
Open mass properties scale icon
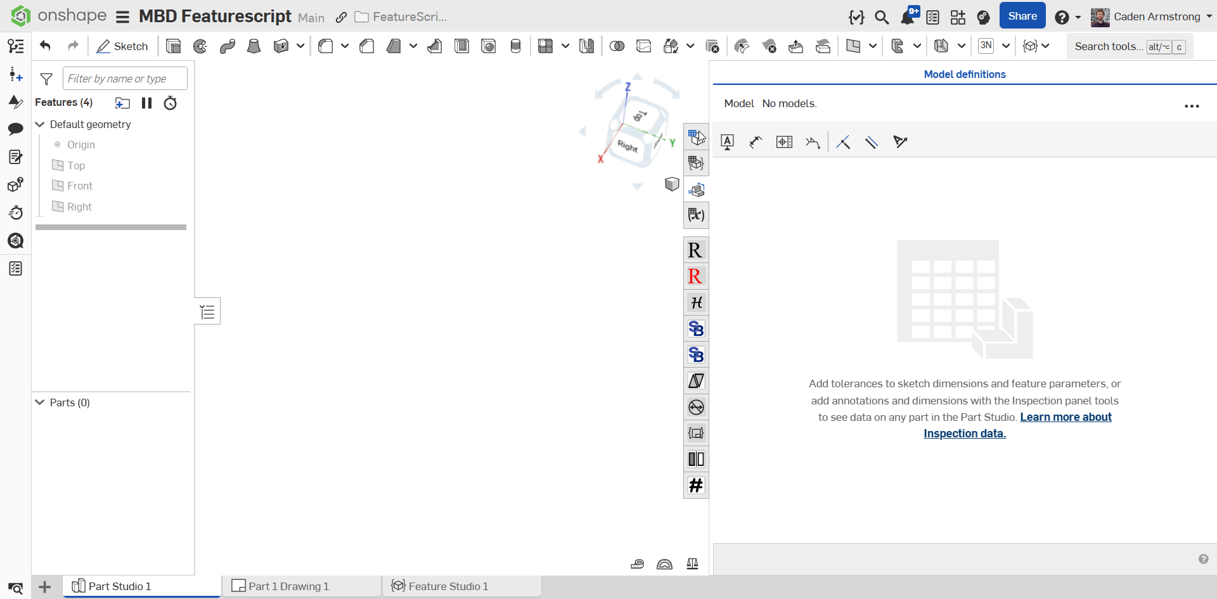tap(692, 564)
